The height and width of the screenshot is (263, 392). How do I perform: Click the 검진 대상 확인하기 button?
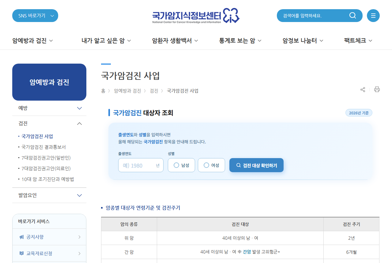pos(256,165)
